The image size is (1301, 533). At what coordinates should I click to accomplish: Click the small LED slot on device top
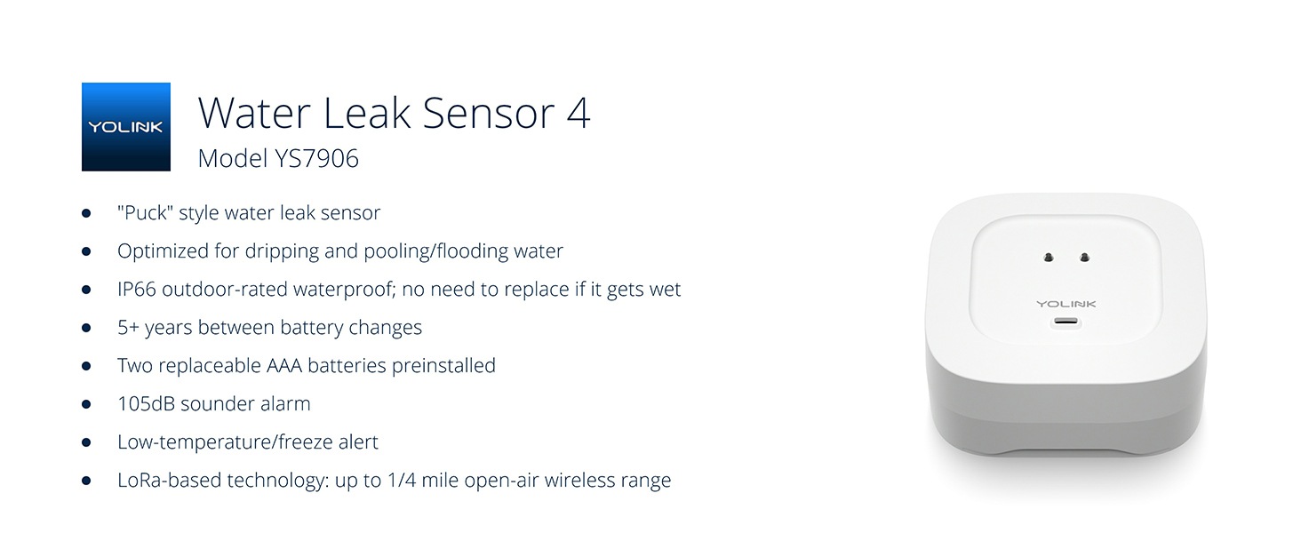coord(1066,322)
